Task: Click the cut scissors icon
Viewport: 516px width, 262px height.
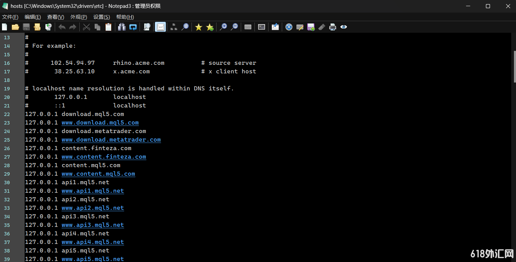Action: pyautogui.click(x=87, y=27)
